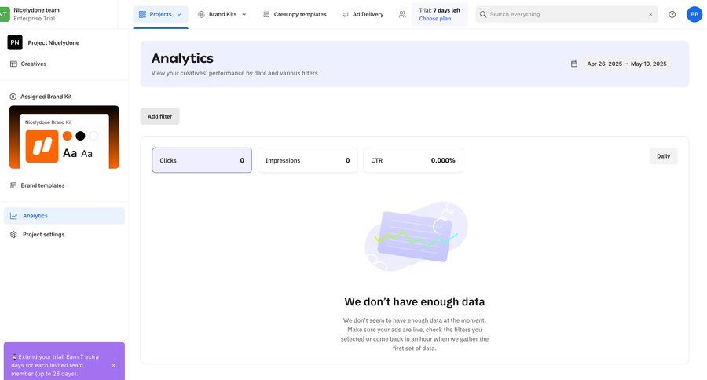Image resolution: width=707 pixels, height=380 pixels.
Task: Focus the Search everything field
Action: (x=566, y=14)
